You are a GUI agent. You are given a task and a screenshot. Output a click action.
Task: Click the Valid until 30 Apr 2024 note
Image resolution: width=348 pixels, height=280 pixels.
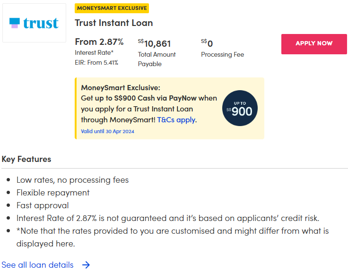point(107,131)
